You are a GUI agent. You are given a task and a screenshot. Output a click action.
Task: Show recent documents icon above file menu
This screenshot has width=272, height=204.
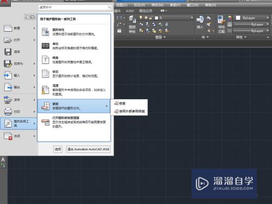point(27,17)
